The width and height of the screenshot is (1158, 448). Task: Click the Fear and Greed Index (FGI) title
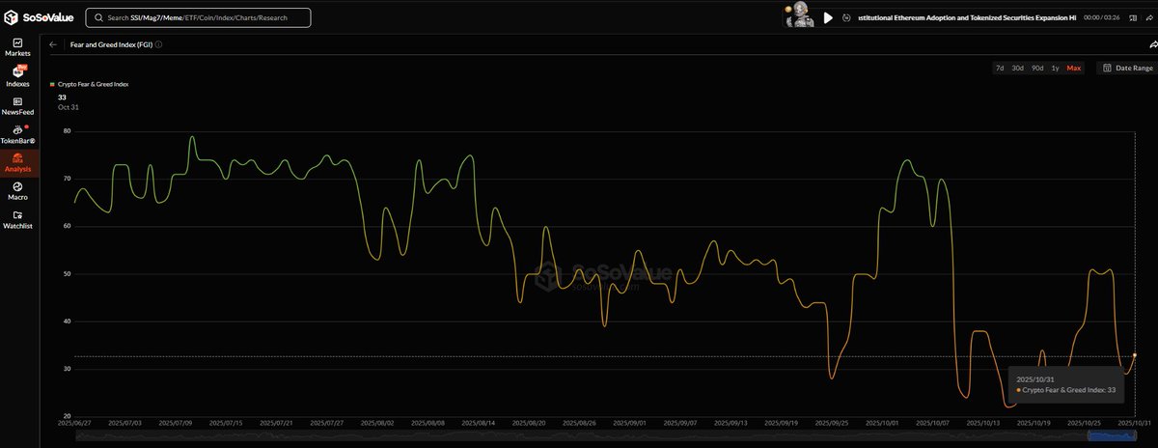pos(111,44)
